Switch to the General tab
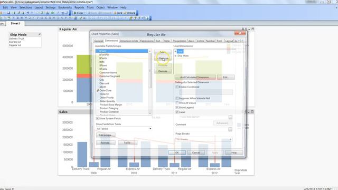Screen dimensions: 338x190 click(x=99, y=41)
